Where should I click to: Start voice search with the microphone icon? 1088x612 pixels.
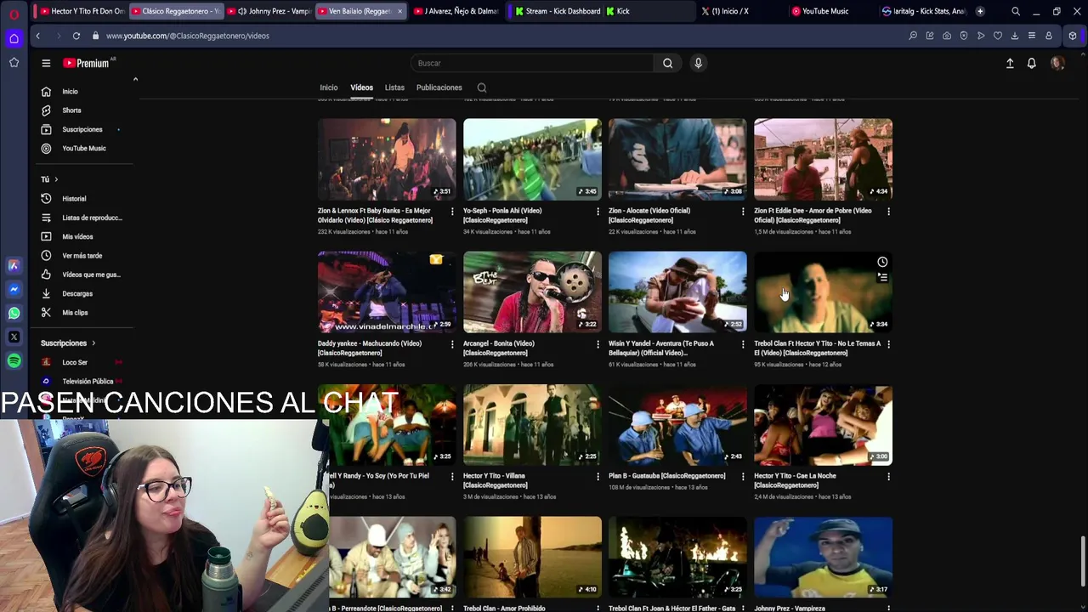(698, 63)
